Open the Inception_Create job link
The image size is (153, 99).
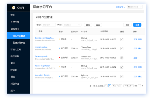[x=42, y=75]
